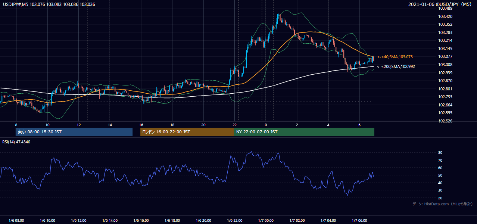Click bottom time label 1/6 12:00
Image resolution: width=477 pixels, height=224 pixels.
pyautogui.click(x=78, y=221)
